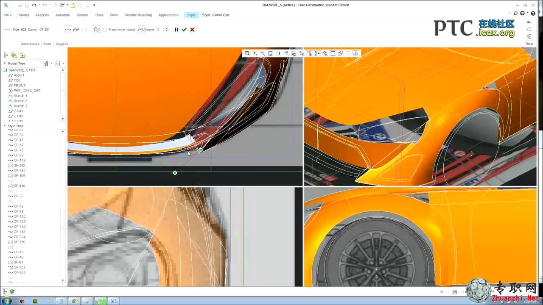Click the Degree value input field
The width and height of the screenshot is (543, 305).
(160, 30)
